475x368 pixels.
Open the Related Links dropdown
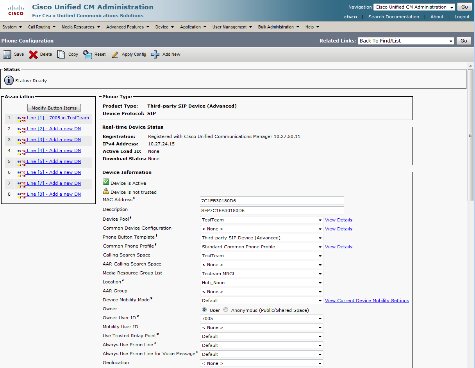tap(406, 41)
